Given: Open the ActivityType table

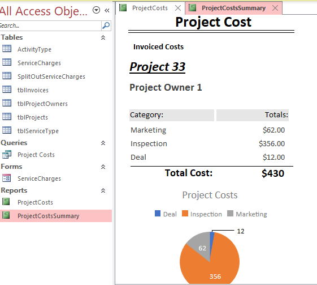Looking at the screenshot, I should [x=34, y=49].
